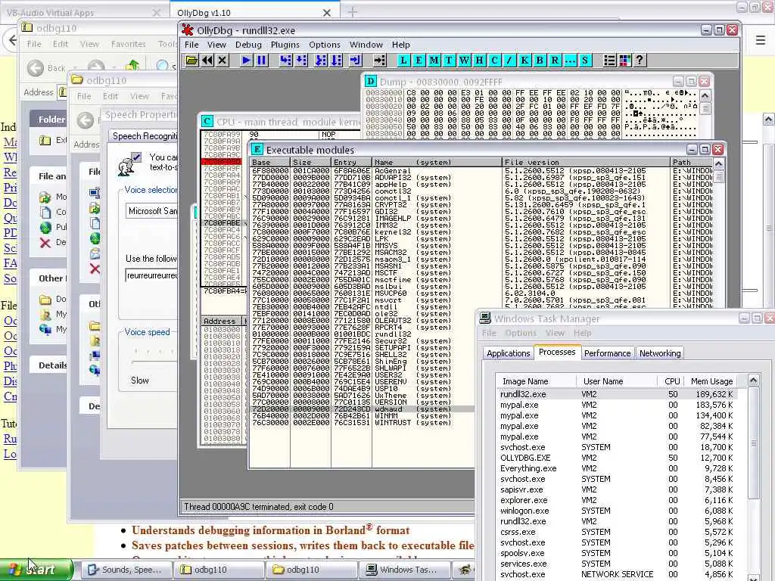Open the Voice selection combo box
The image size is (775, 581).
point(151,211)
